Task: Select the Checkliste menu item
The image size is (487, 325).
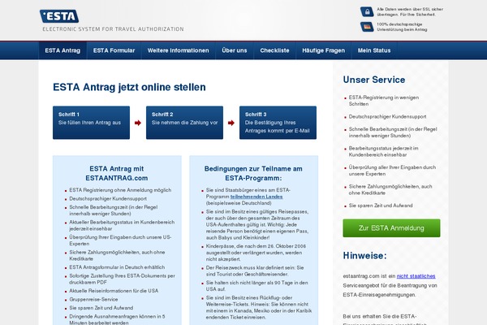Action: (x=274, y=50)
